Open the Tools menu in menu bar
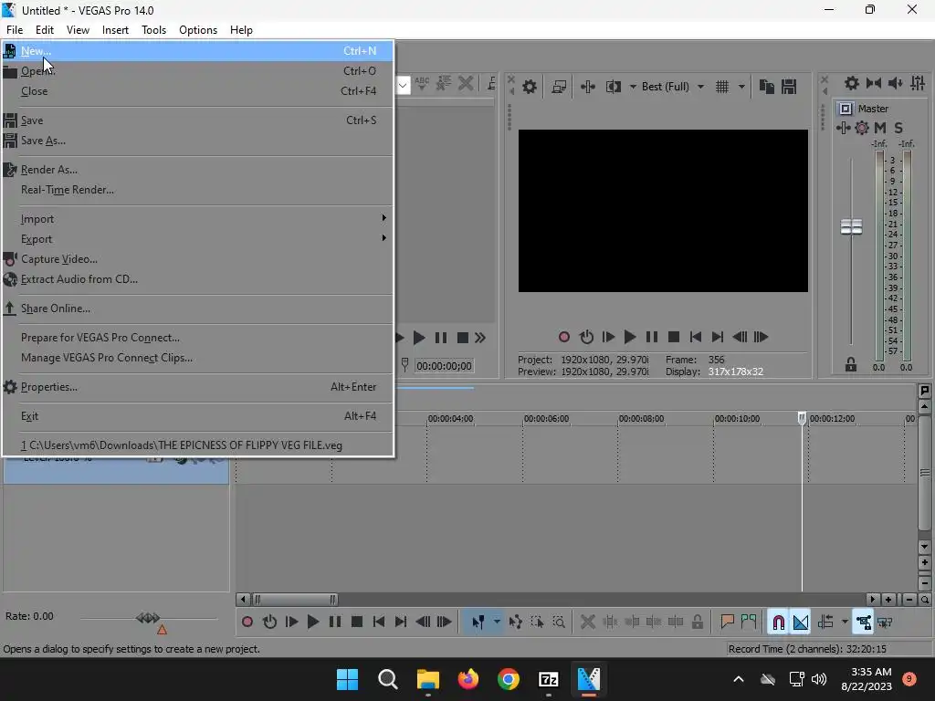The image size is (935, 701). click(153, 30)
